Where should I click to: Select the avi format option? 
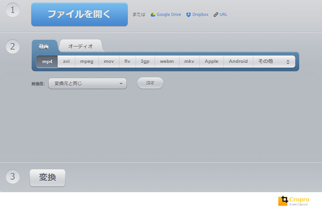tap(67, 62)
